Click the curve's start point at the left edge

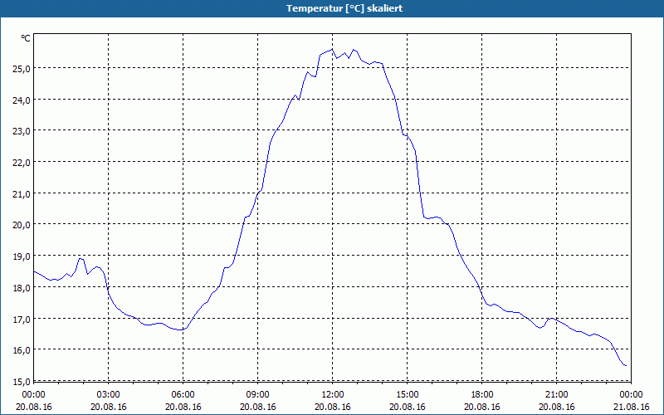coord(35,271)
